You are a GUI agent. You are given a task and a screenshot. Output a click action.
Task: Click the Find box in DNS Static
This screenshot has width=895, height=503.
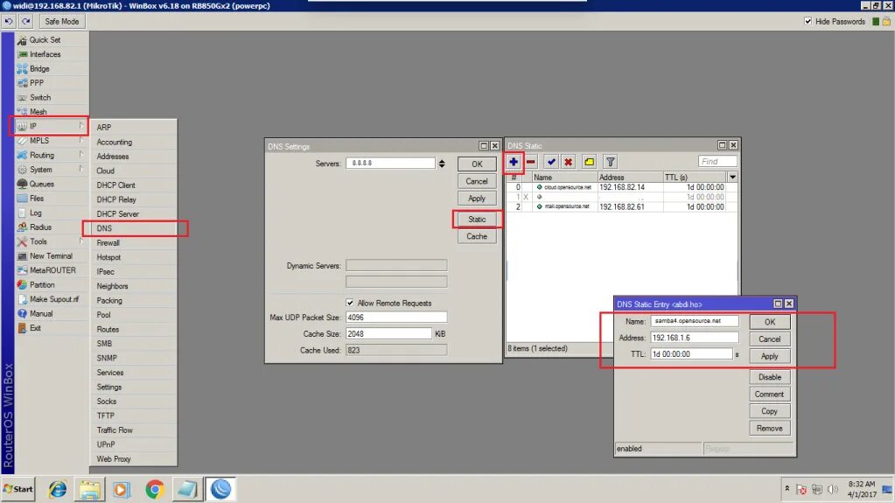pyautogui.click(x=717, y=162)
